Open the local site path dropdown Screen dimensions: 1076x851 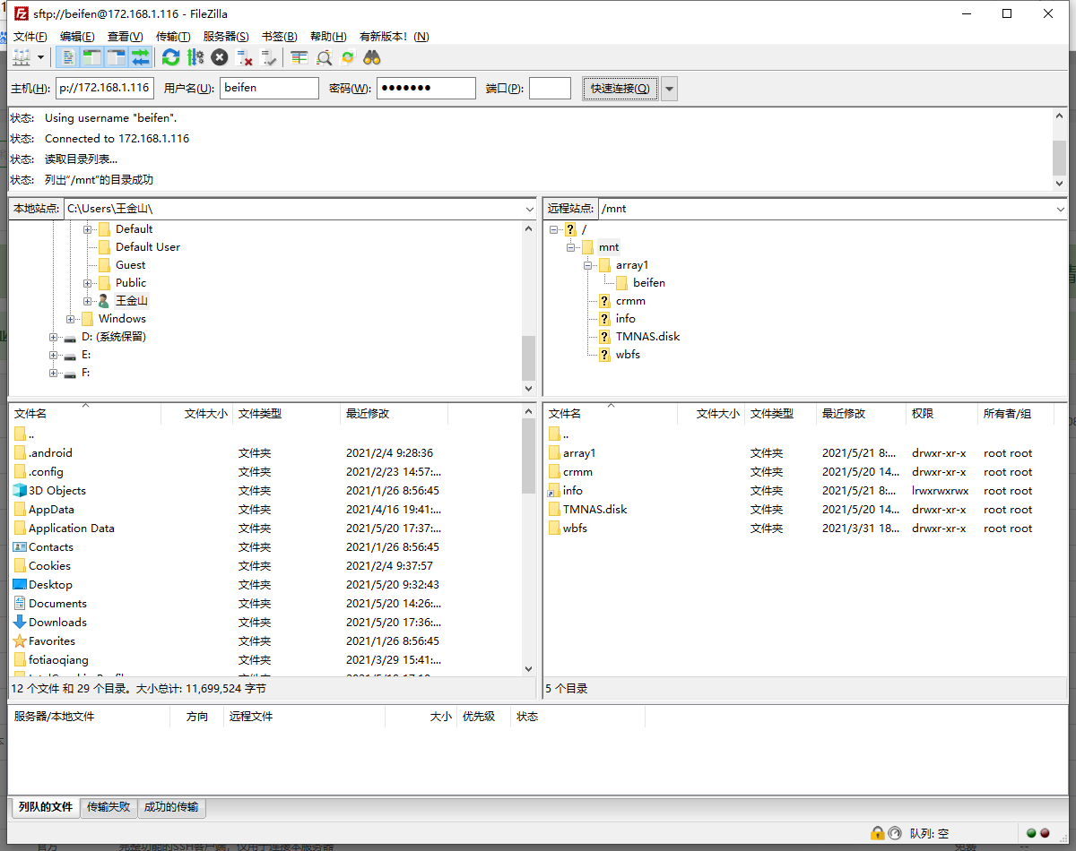tap(529, 209)
